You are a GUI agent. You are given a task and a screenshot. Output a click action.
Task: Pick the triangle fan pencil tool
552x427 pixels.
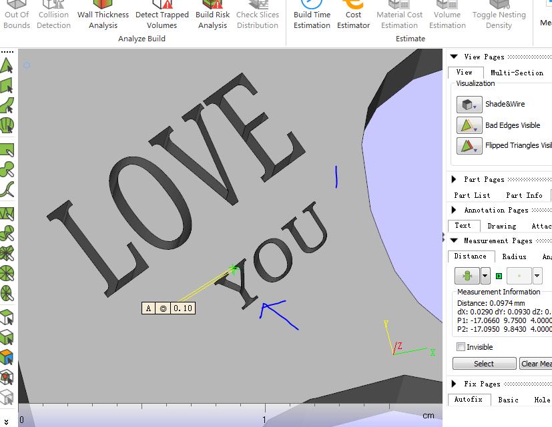pos(7,233)
